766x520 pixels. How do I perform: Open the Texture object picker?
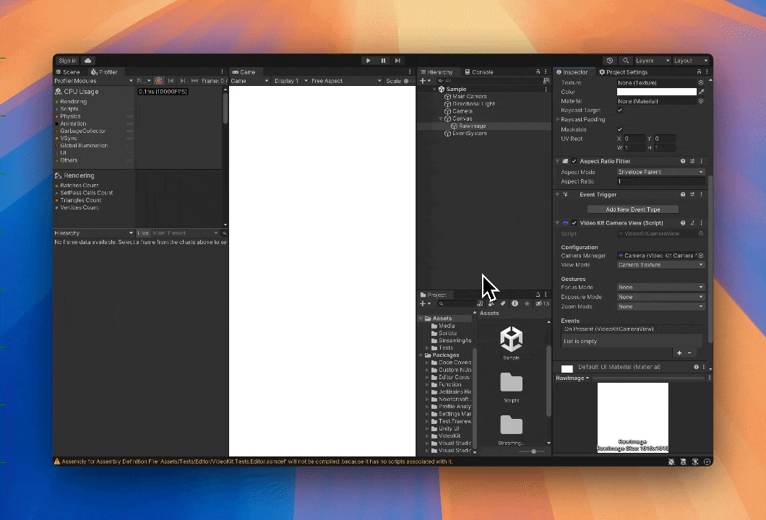click(x=701, y=82)
